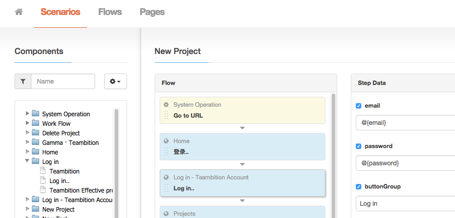Screen dimensions: 455x218
Task: Disable the buttonGroup checkbox
Action: (x=359, y=187)
